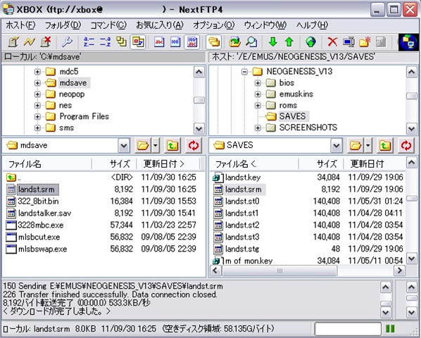The image size is (421, 338).
Task: Click the quick connect lightning icon
Action: 30,42
